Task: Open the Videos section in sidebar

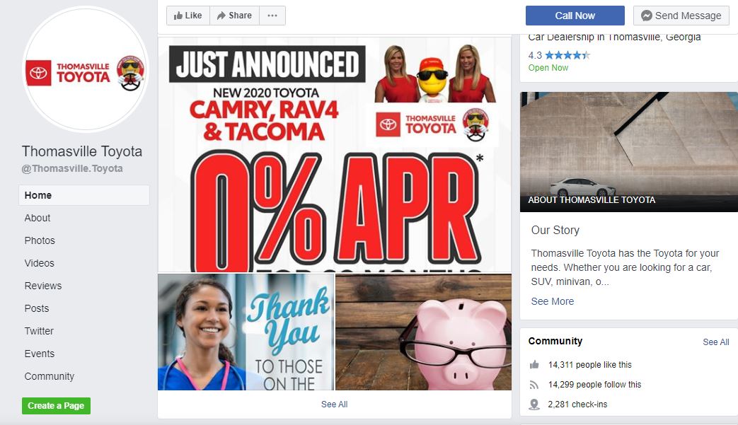Action: (x=39, y=263)
